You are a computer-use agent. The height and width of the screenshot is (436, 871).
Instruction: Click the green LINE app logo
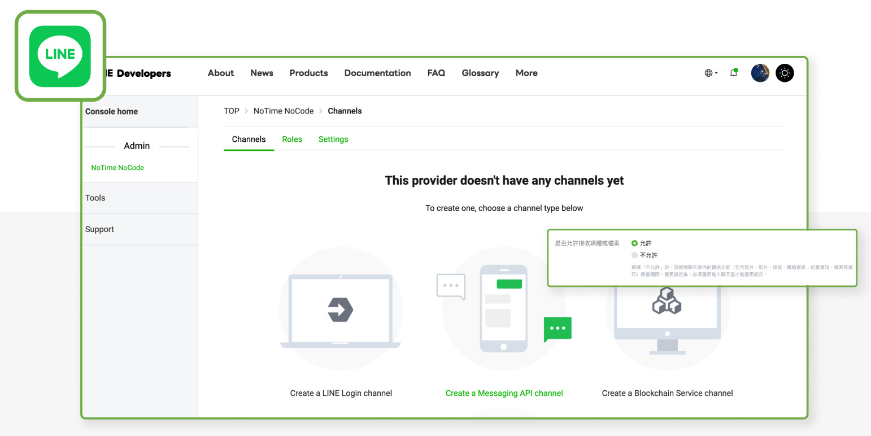[60, 56]
